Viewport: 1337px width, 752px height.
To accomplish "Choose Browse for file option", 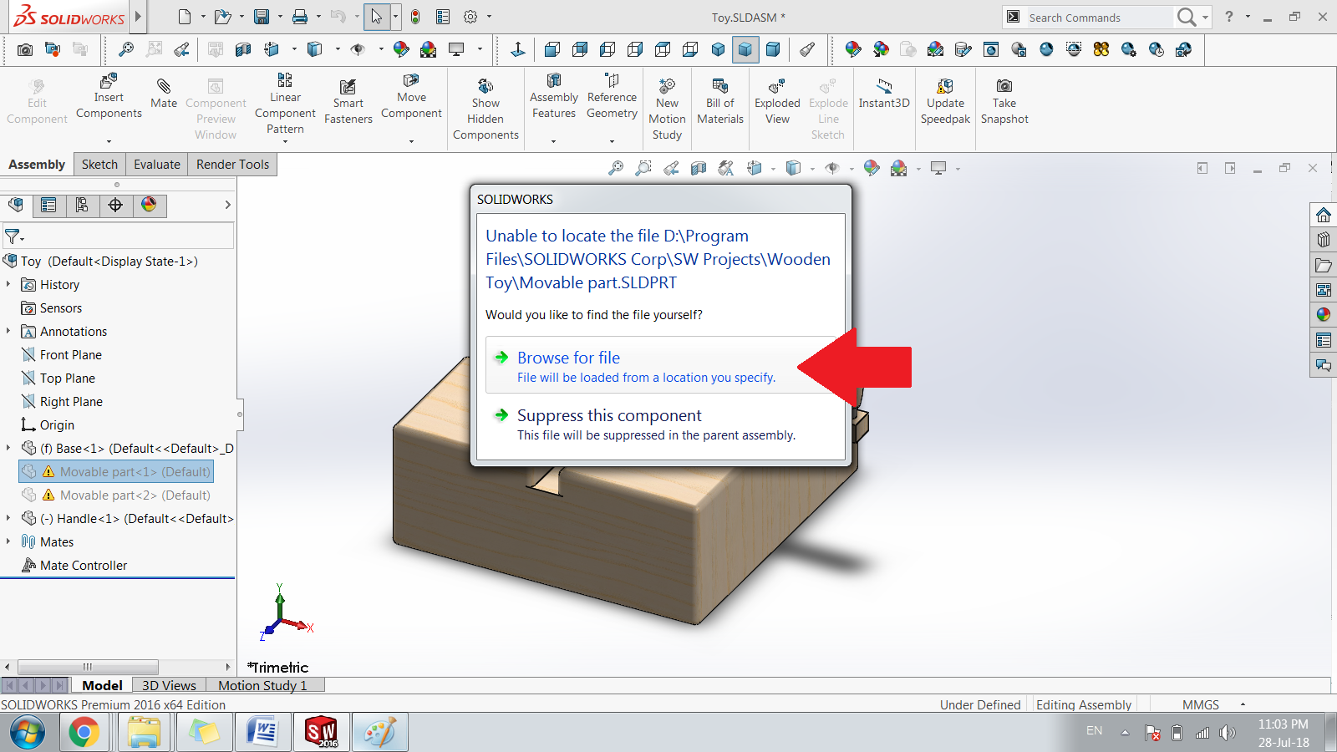I will [x=568, y=358].
